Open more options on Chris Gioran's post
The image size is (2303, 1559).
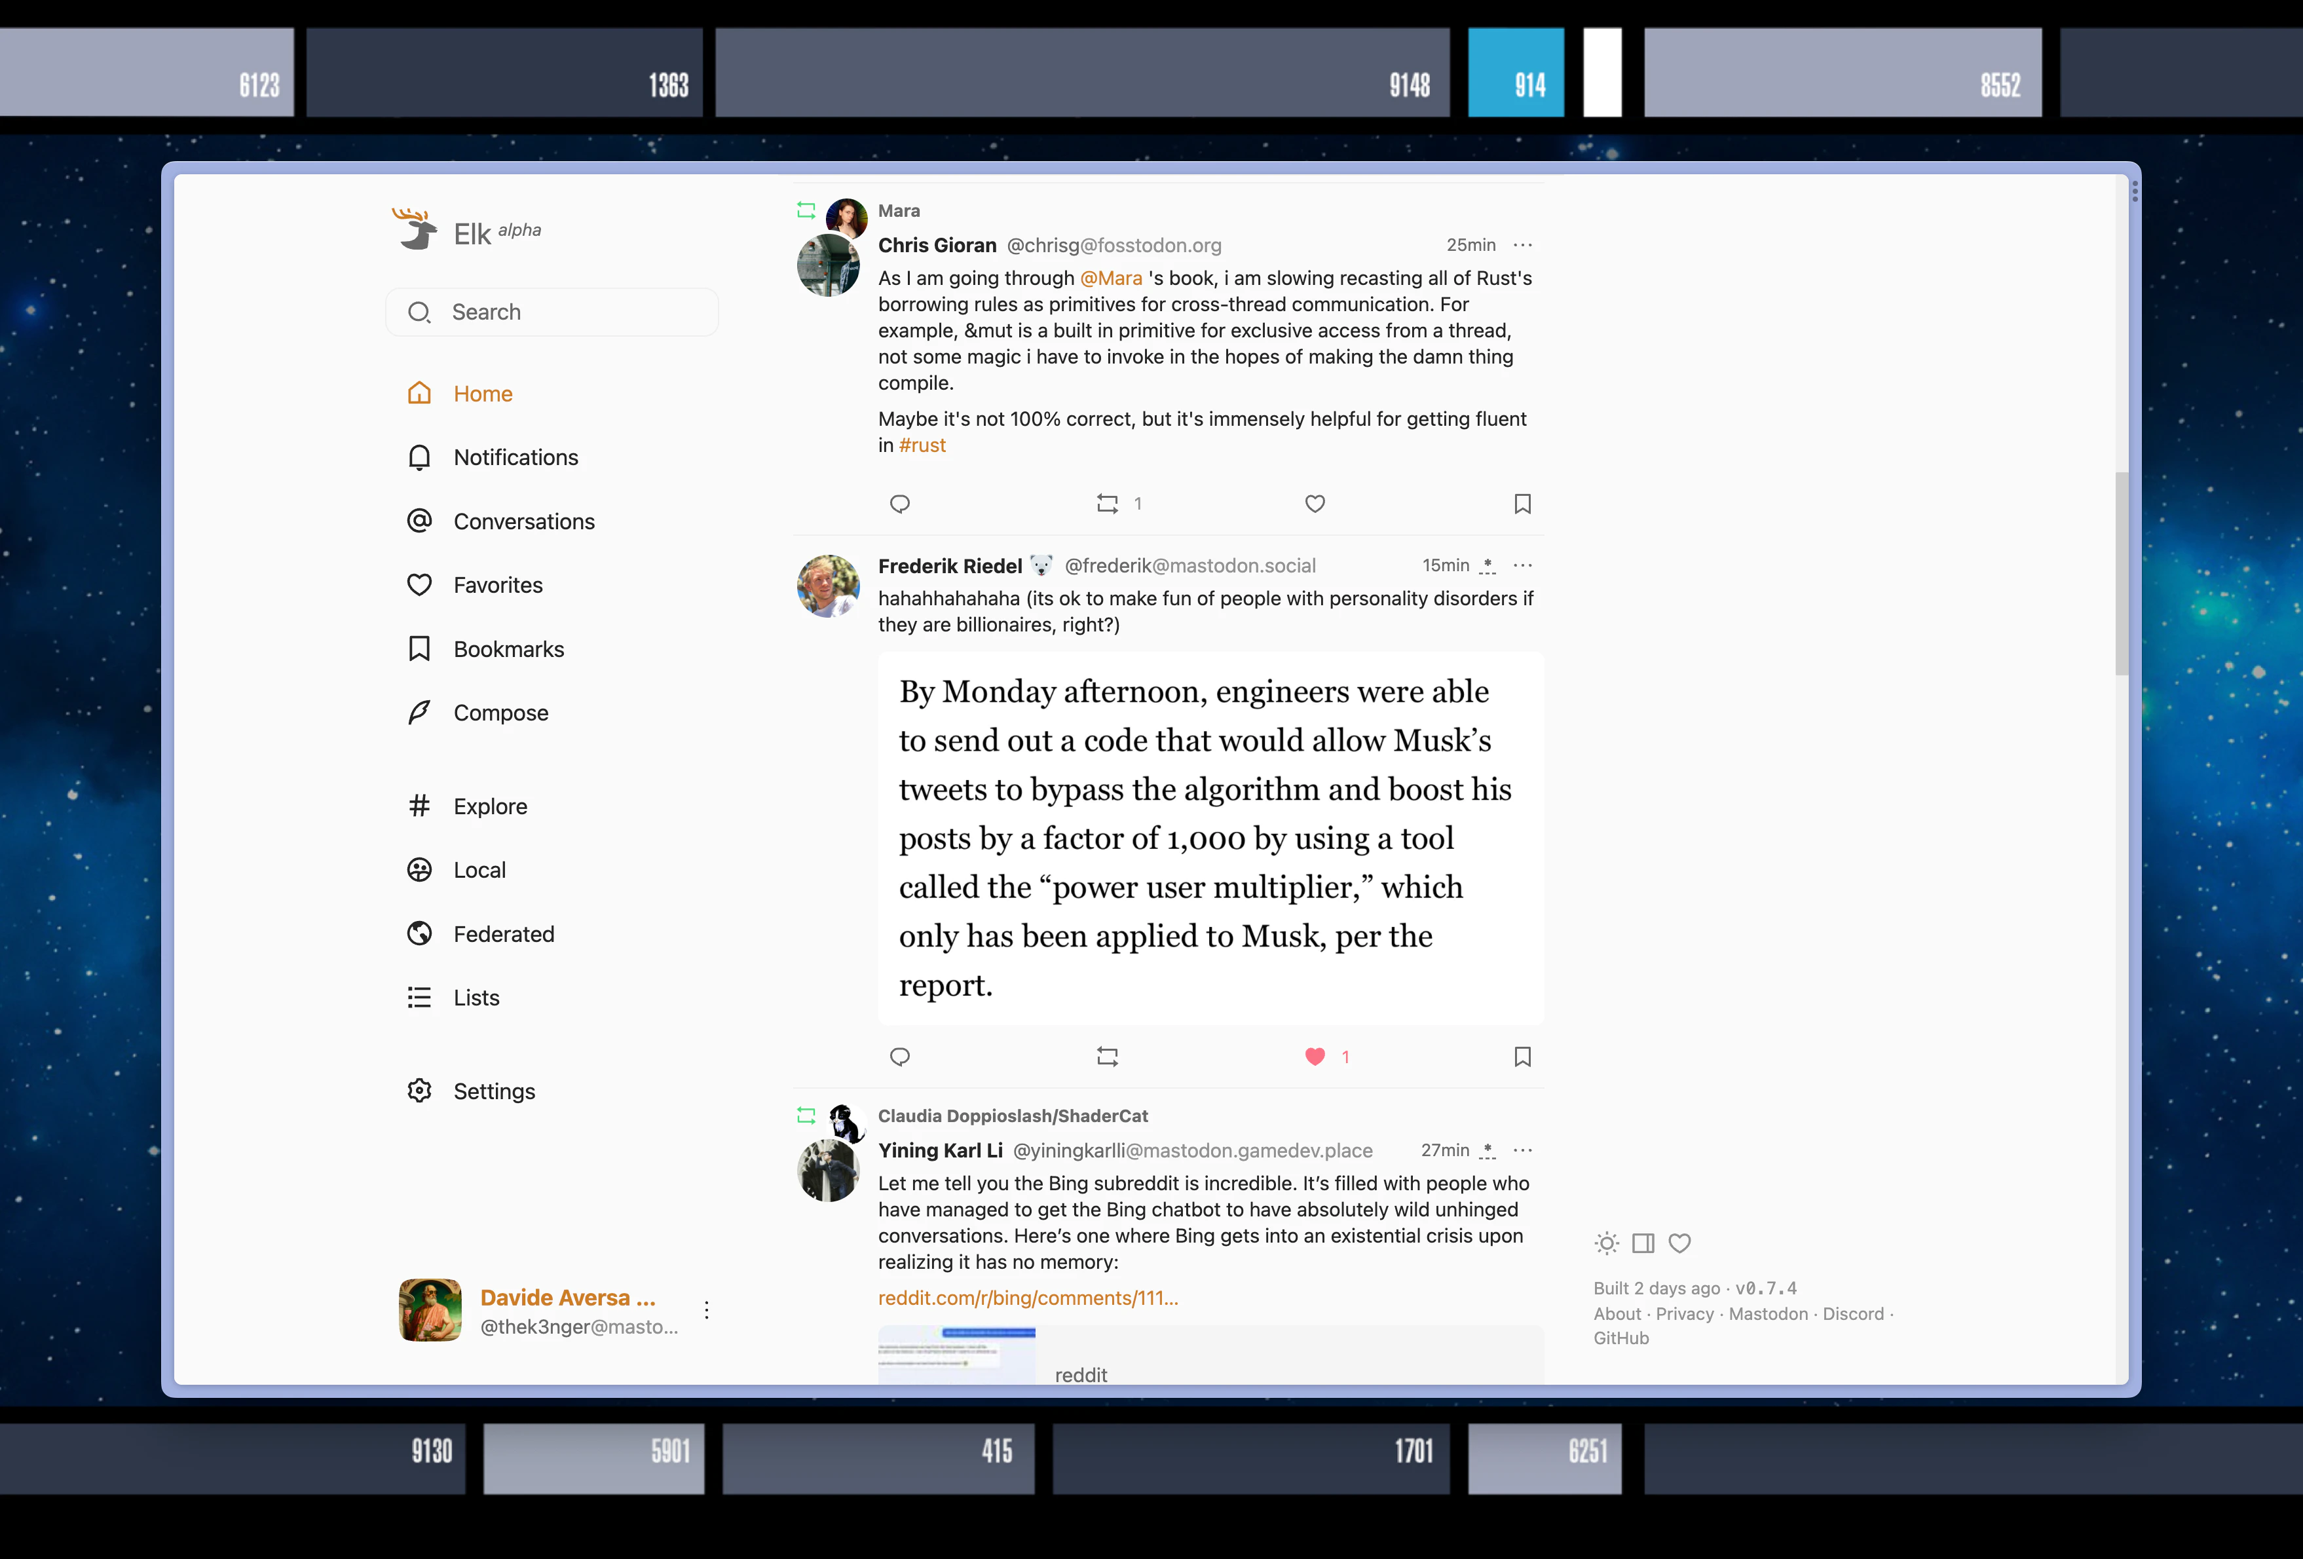pos(1523,245)
